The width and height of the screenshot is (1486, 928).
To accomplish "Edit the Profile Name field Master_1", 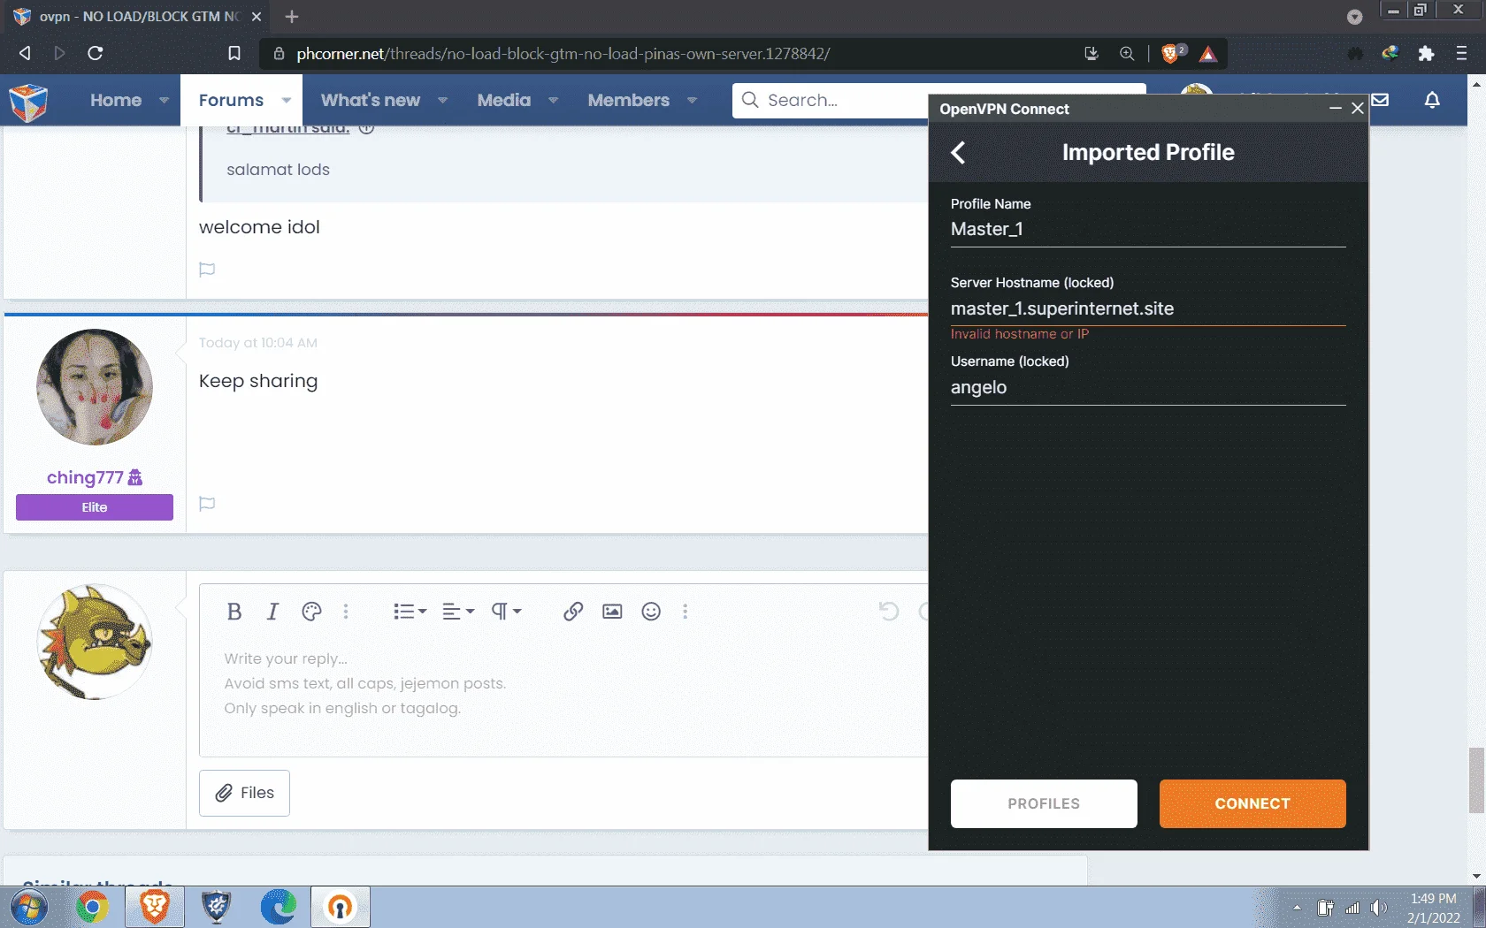I will tap(1148, 229).
